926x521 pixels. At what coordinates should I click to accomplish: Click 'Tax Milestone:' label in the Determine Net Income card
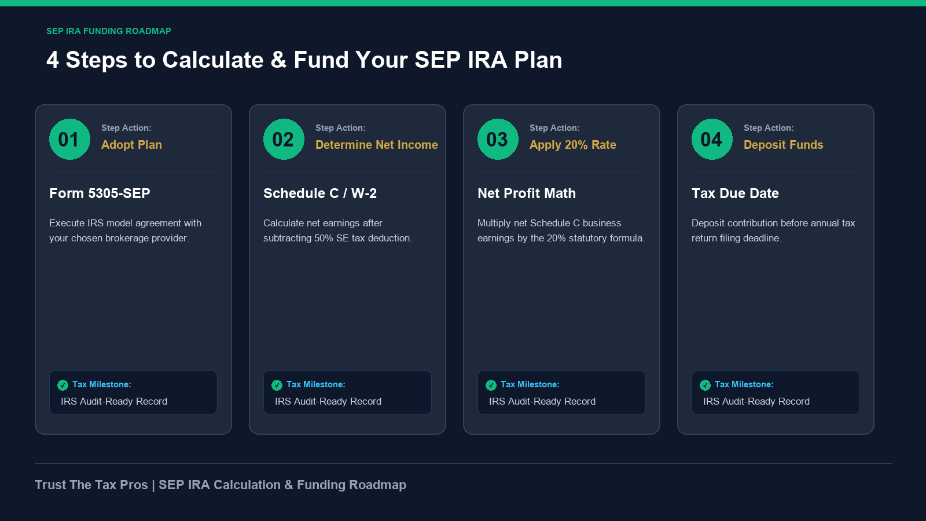click(x=316, y=384)
